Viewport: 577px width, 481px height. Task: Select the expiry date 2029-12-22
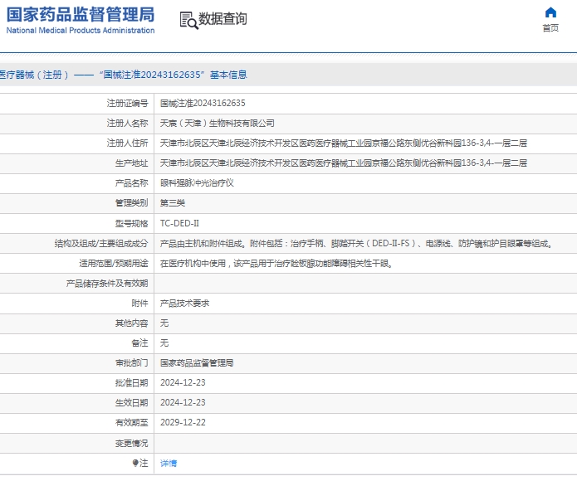coord(183,422)
